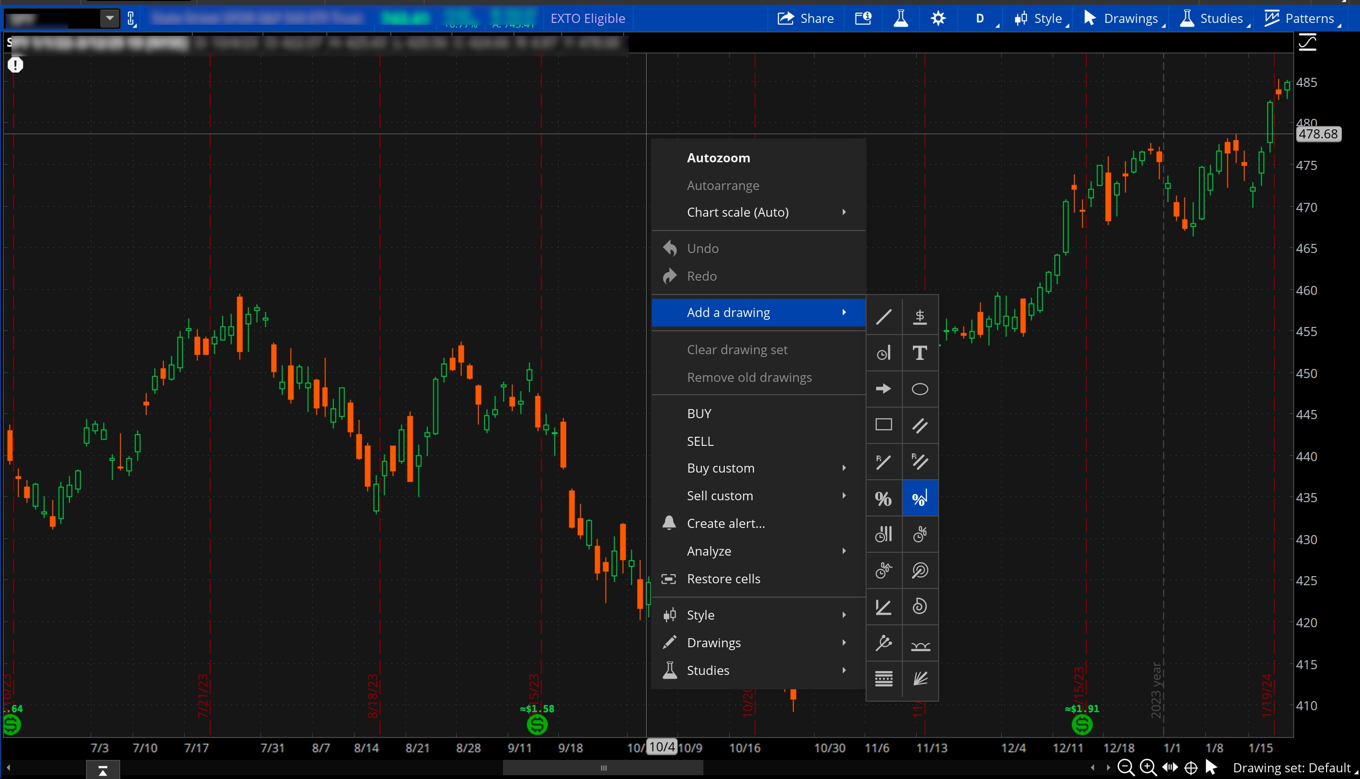The width and height of the screenshot is (1360, 779).
Task: Select the Fibonacci Fans tool
Action: click(x=920, y=679)
